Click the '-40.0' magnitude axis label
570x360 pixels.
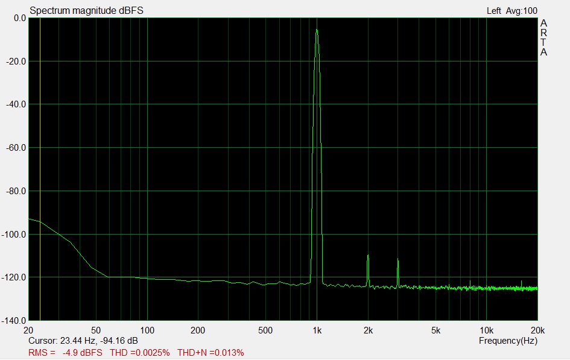(x=16, y=104)
